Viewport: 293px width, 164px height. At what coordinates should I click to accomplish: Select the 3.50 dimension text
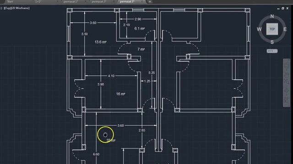[84, 34]
